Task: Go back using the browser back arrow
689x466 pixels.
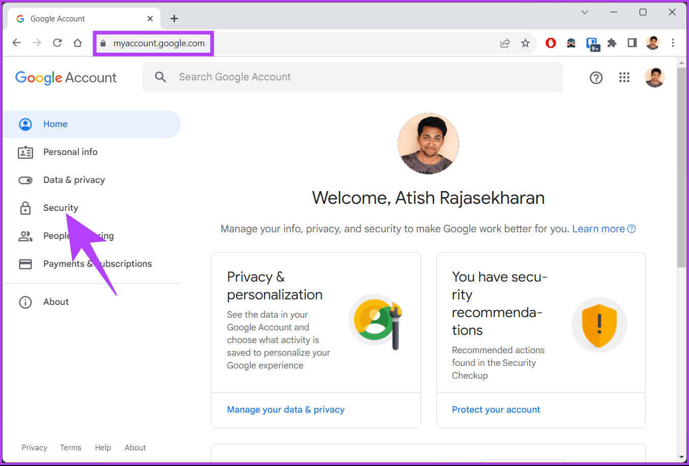Action: pyautogui.click(x=16, y=43)
